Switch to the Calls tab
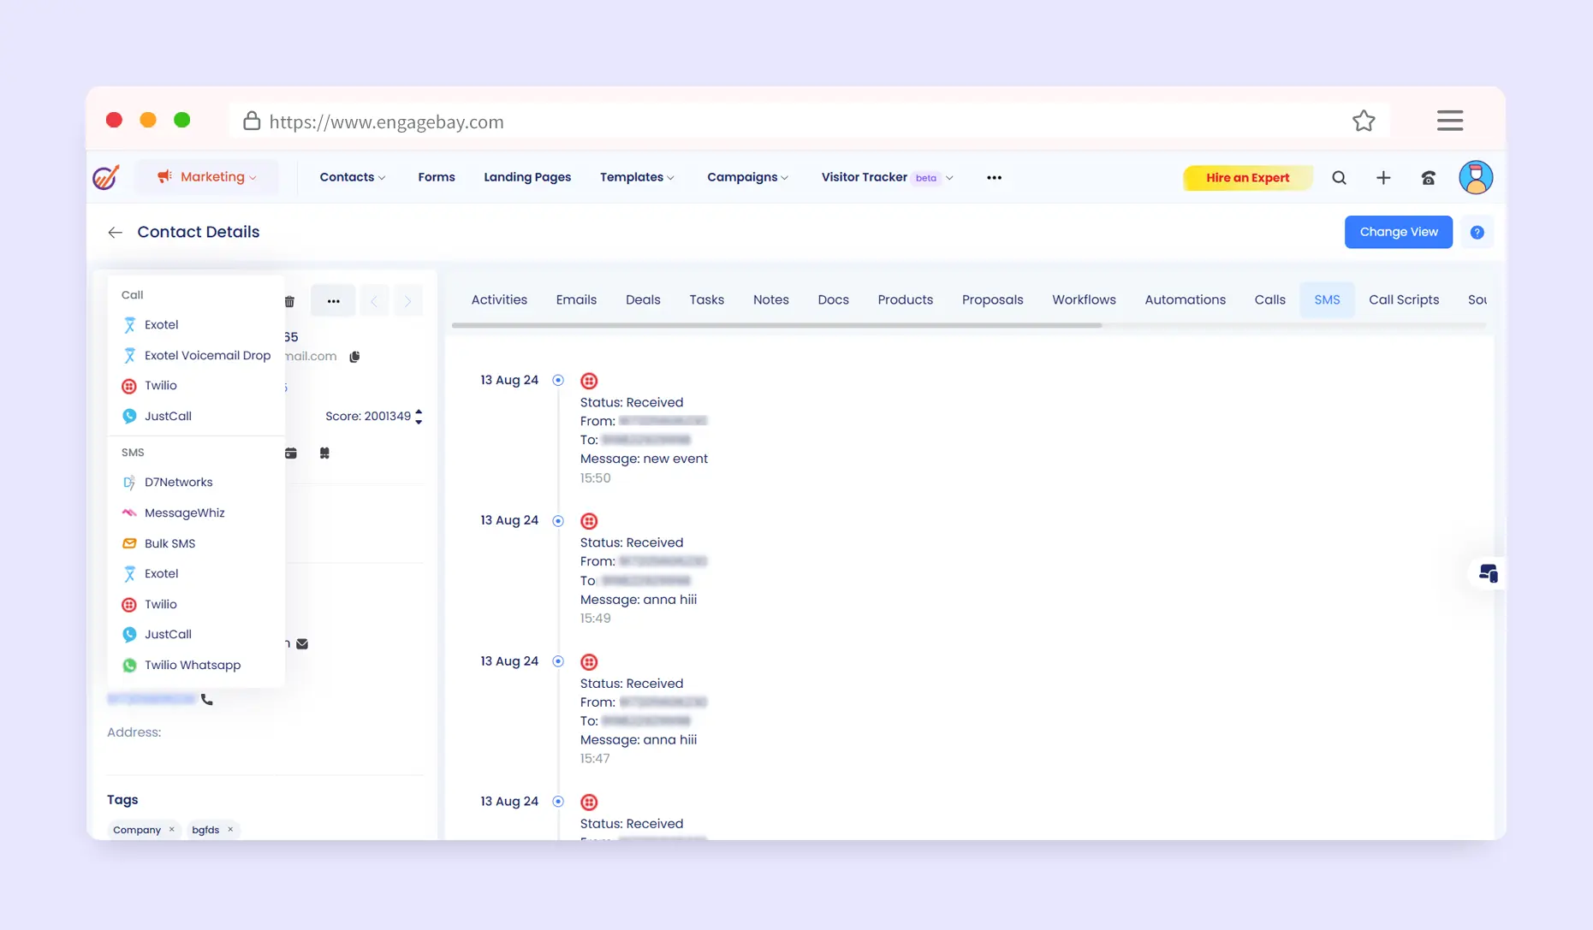 click(1269, 300)
